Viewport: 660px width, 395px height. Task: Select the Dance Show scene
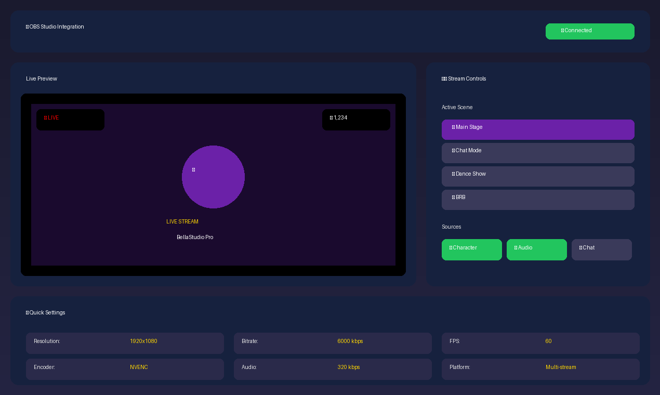[x=538, y=176]
